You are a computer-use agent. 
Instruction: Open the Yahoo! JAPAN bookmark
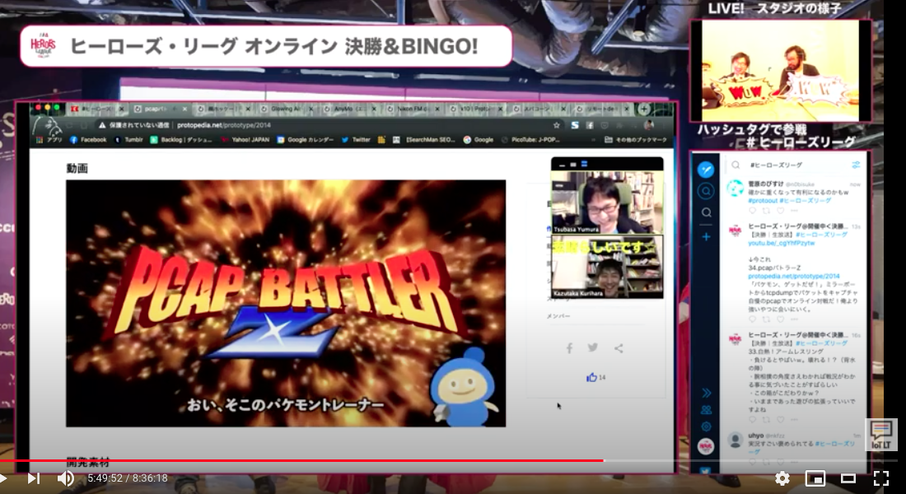[245, 140]
